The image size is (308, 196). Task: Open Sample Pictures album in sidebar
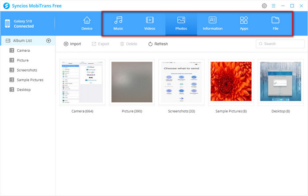click(x=30, y=80)
